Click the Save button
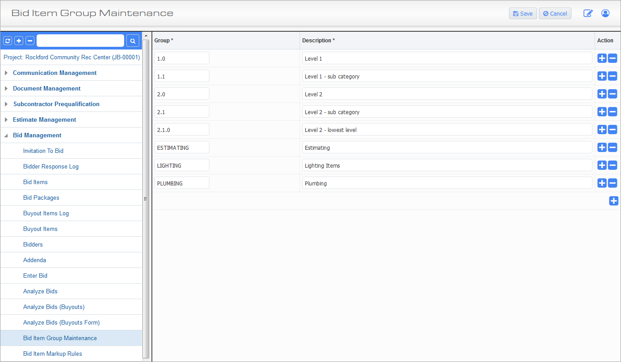 pos(523,13)
